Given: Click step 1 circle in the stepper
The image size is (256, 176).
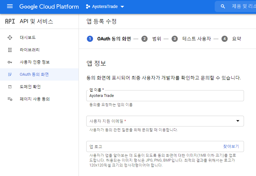Looking at the screenshot, I should coord(90,39).
